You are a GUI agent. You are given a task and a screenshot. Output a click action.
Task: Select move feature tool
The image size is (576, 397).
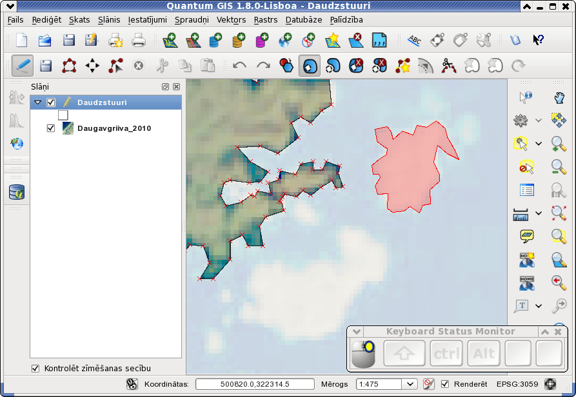tap(92, 66)
